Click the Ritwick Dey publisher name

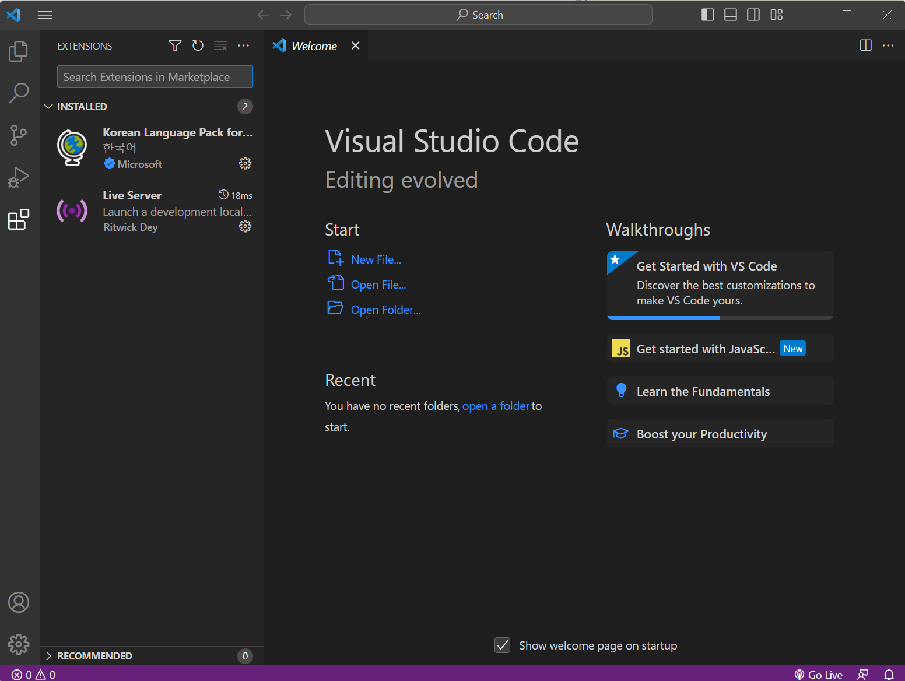tap(131, 227)
